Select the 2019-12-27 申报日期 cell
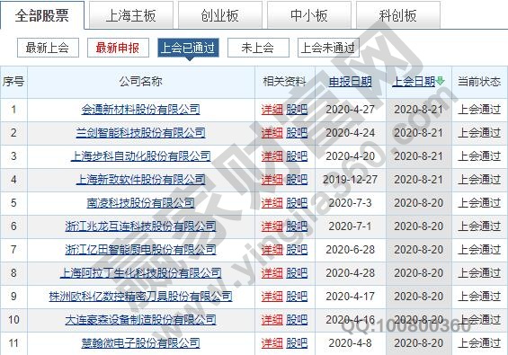The width and height of the screenshot is (508, 355). 351,180
